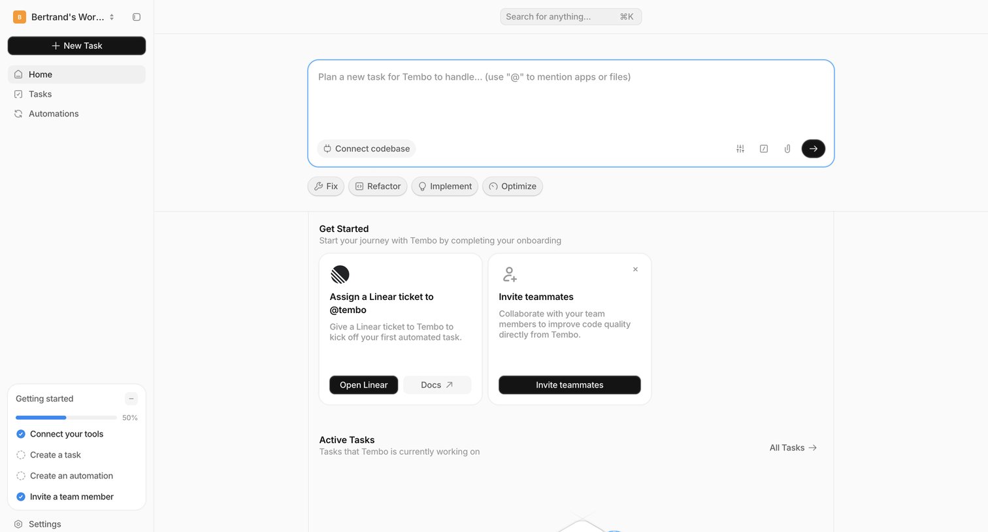Select the Optimize quick action chip

tap(512, 186)
